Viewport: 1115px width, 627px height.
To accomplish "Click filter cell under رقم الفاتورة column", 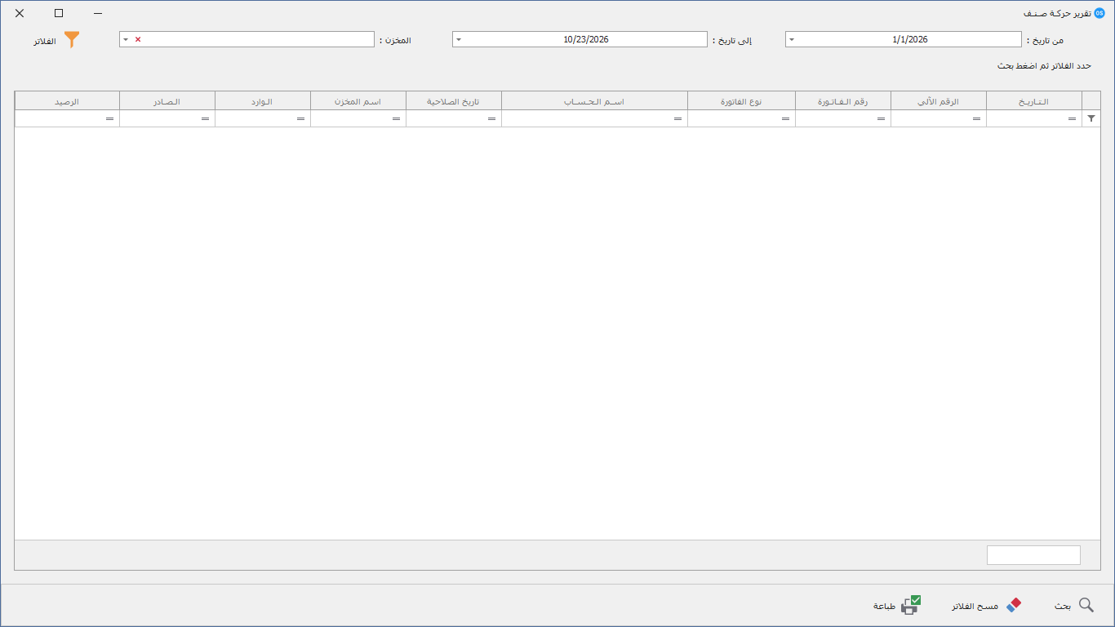I will click(x=843, y=118).
